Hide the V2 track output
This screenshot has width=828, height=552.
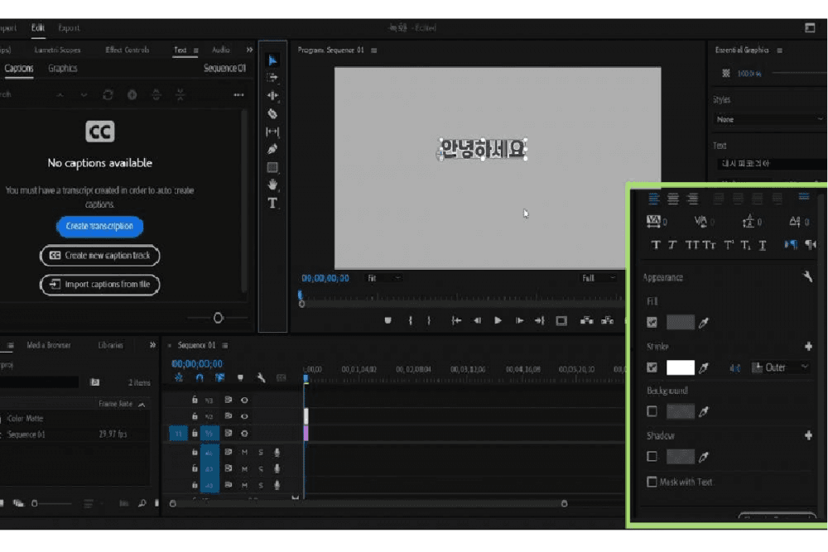244,416
